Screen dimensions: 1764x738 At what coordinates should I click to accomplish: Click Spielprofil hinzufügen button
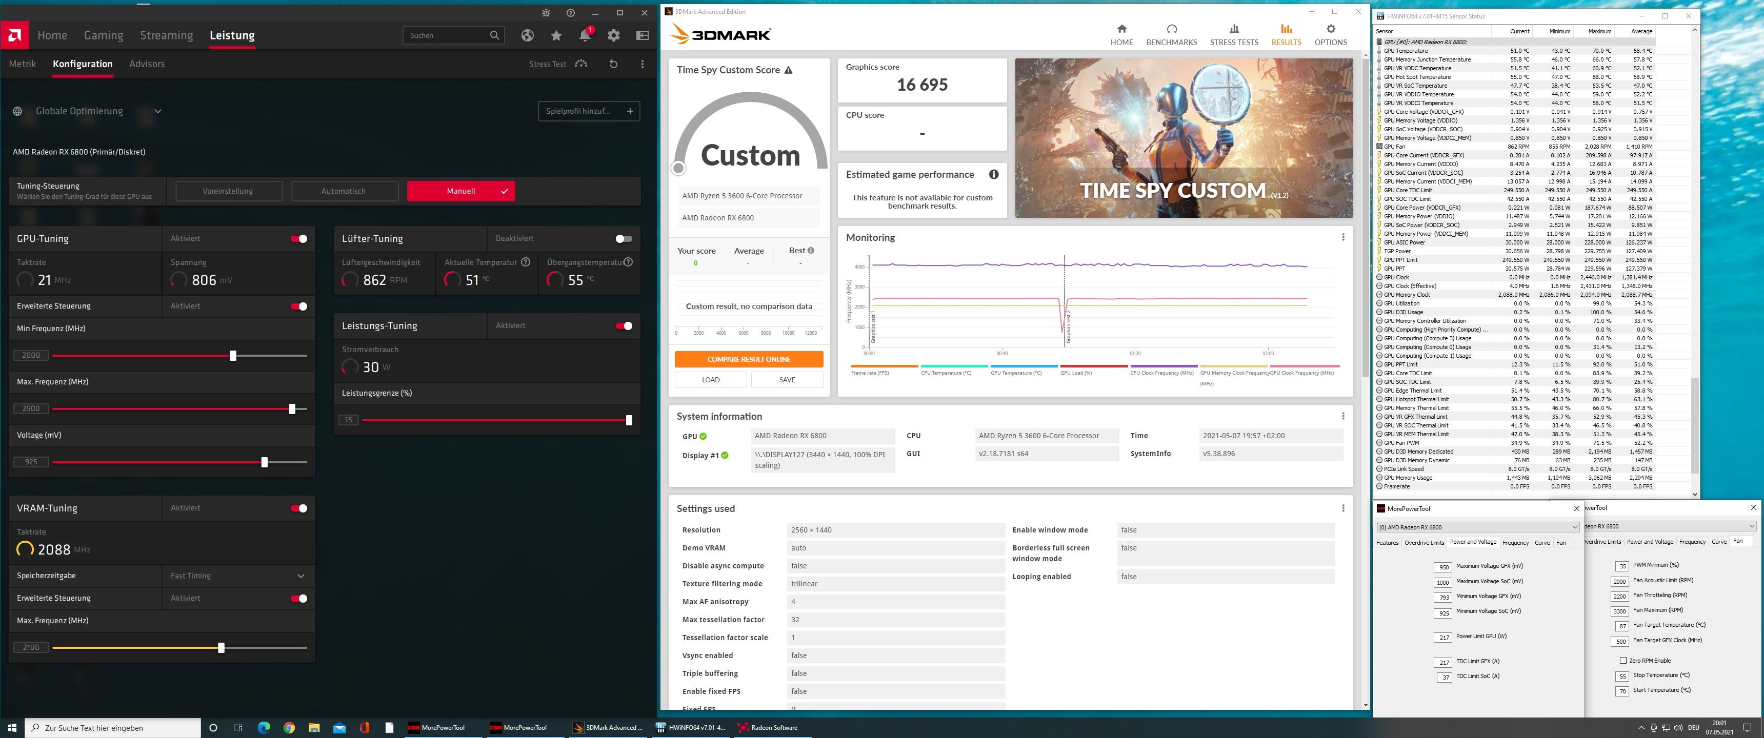coord(589,111)
